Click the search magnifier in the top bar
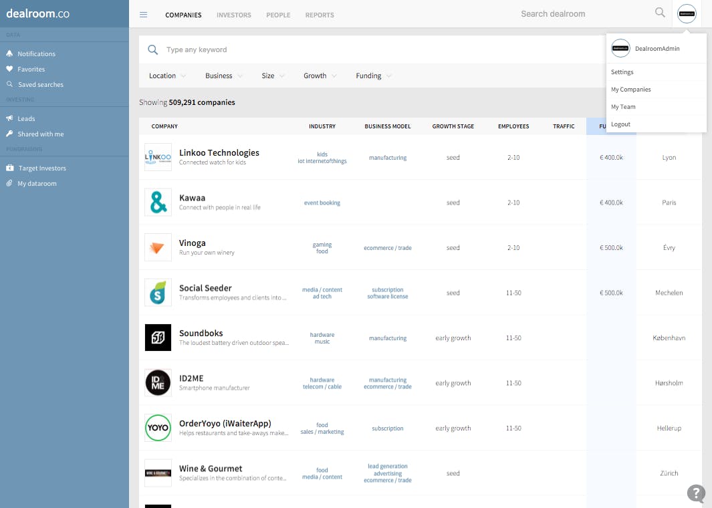This screenshot has height=508, width=712. [x=659, y=13]
